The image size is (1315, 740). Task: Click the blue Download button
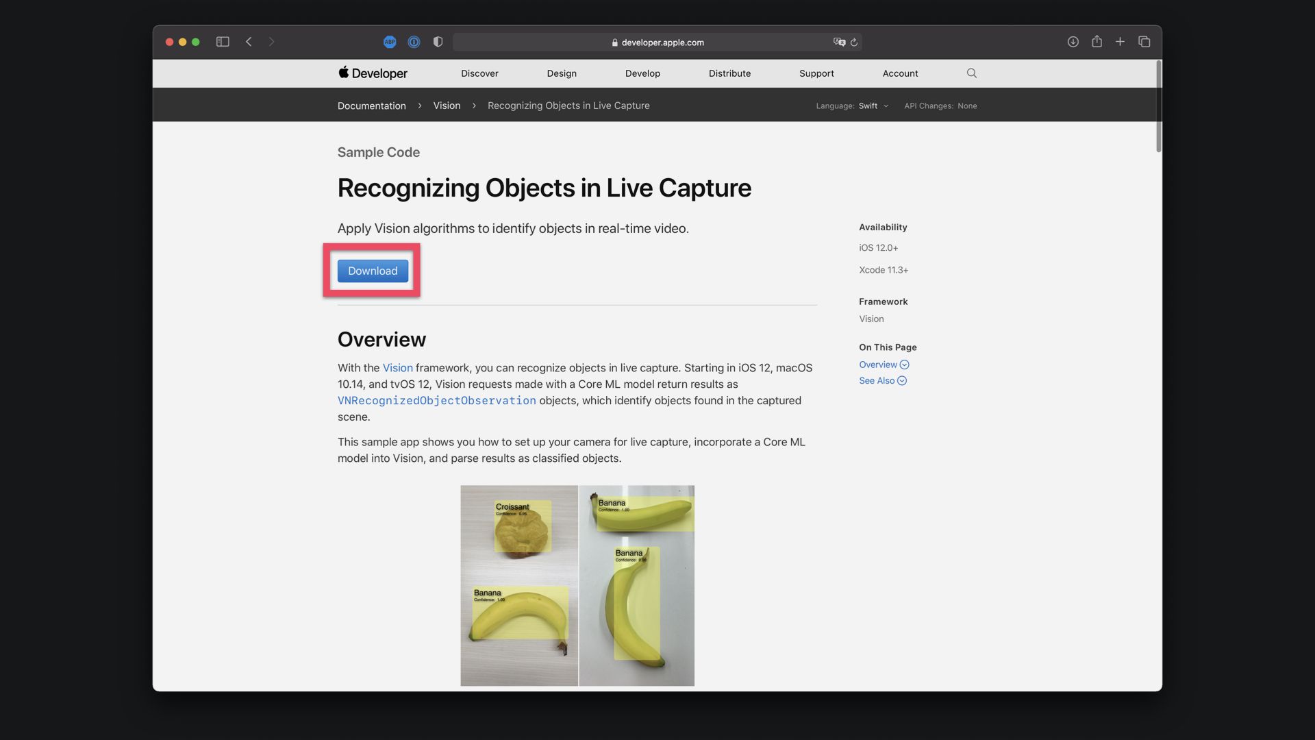coord(373,271)
